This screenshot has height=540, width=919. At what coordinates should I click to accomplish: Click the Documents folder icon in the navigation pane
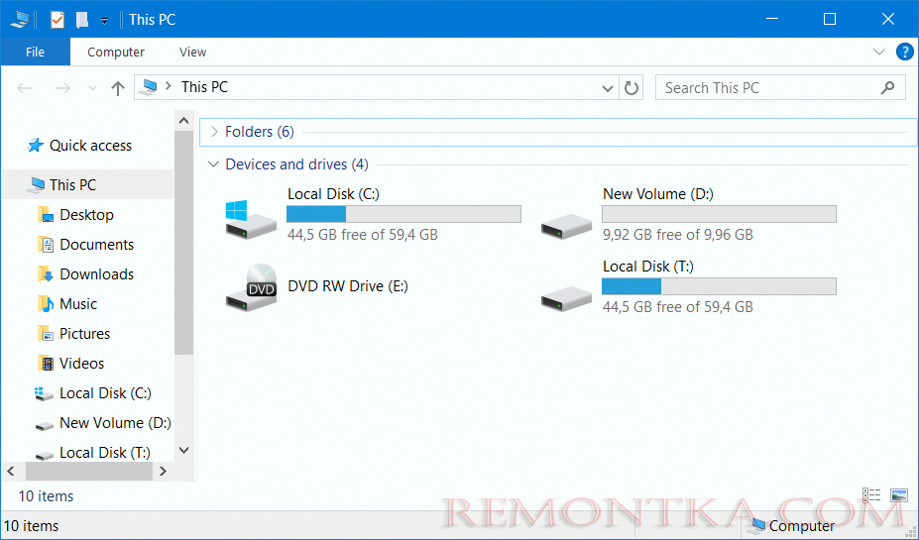46,245
